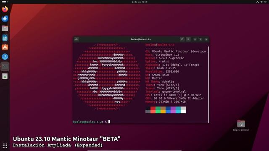Click the WM Theme Adwaita line
Screen dimensions: 269x151
160,81
